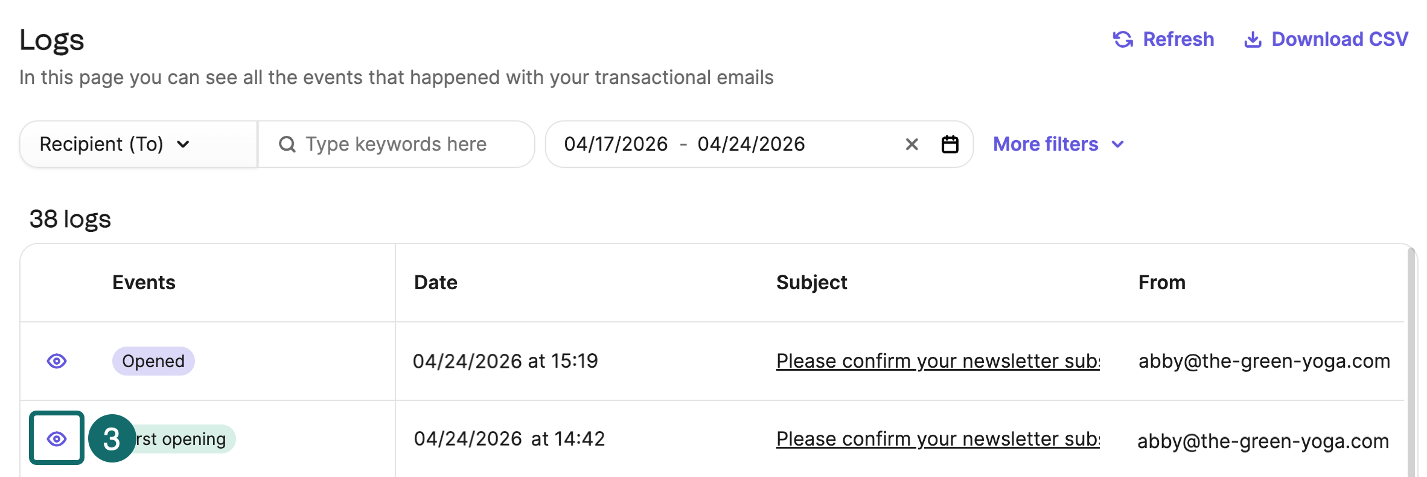The image size is (1427, 477).
Task: Collapse the Recipient filter using its chevron
Action: click(184, 144)
